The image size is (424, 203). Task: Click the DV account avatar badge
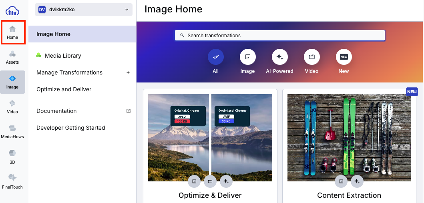tap(42, 10)
